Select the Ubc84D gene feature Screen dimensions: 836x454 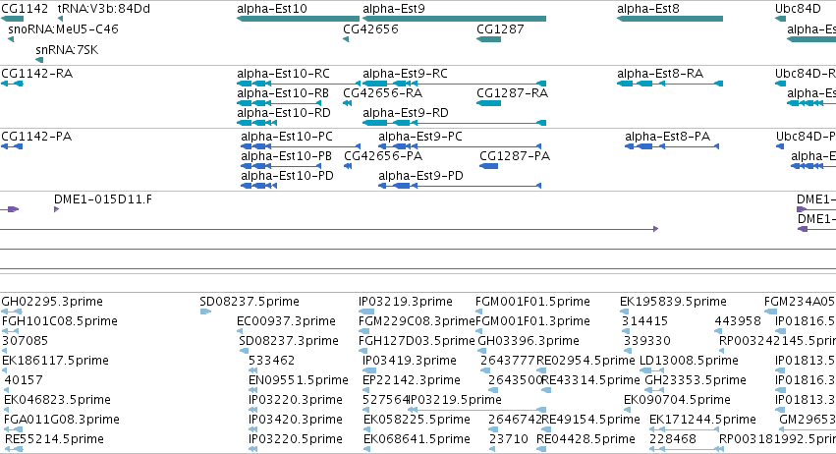click(781, 19)
